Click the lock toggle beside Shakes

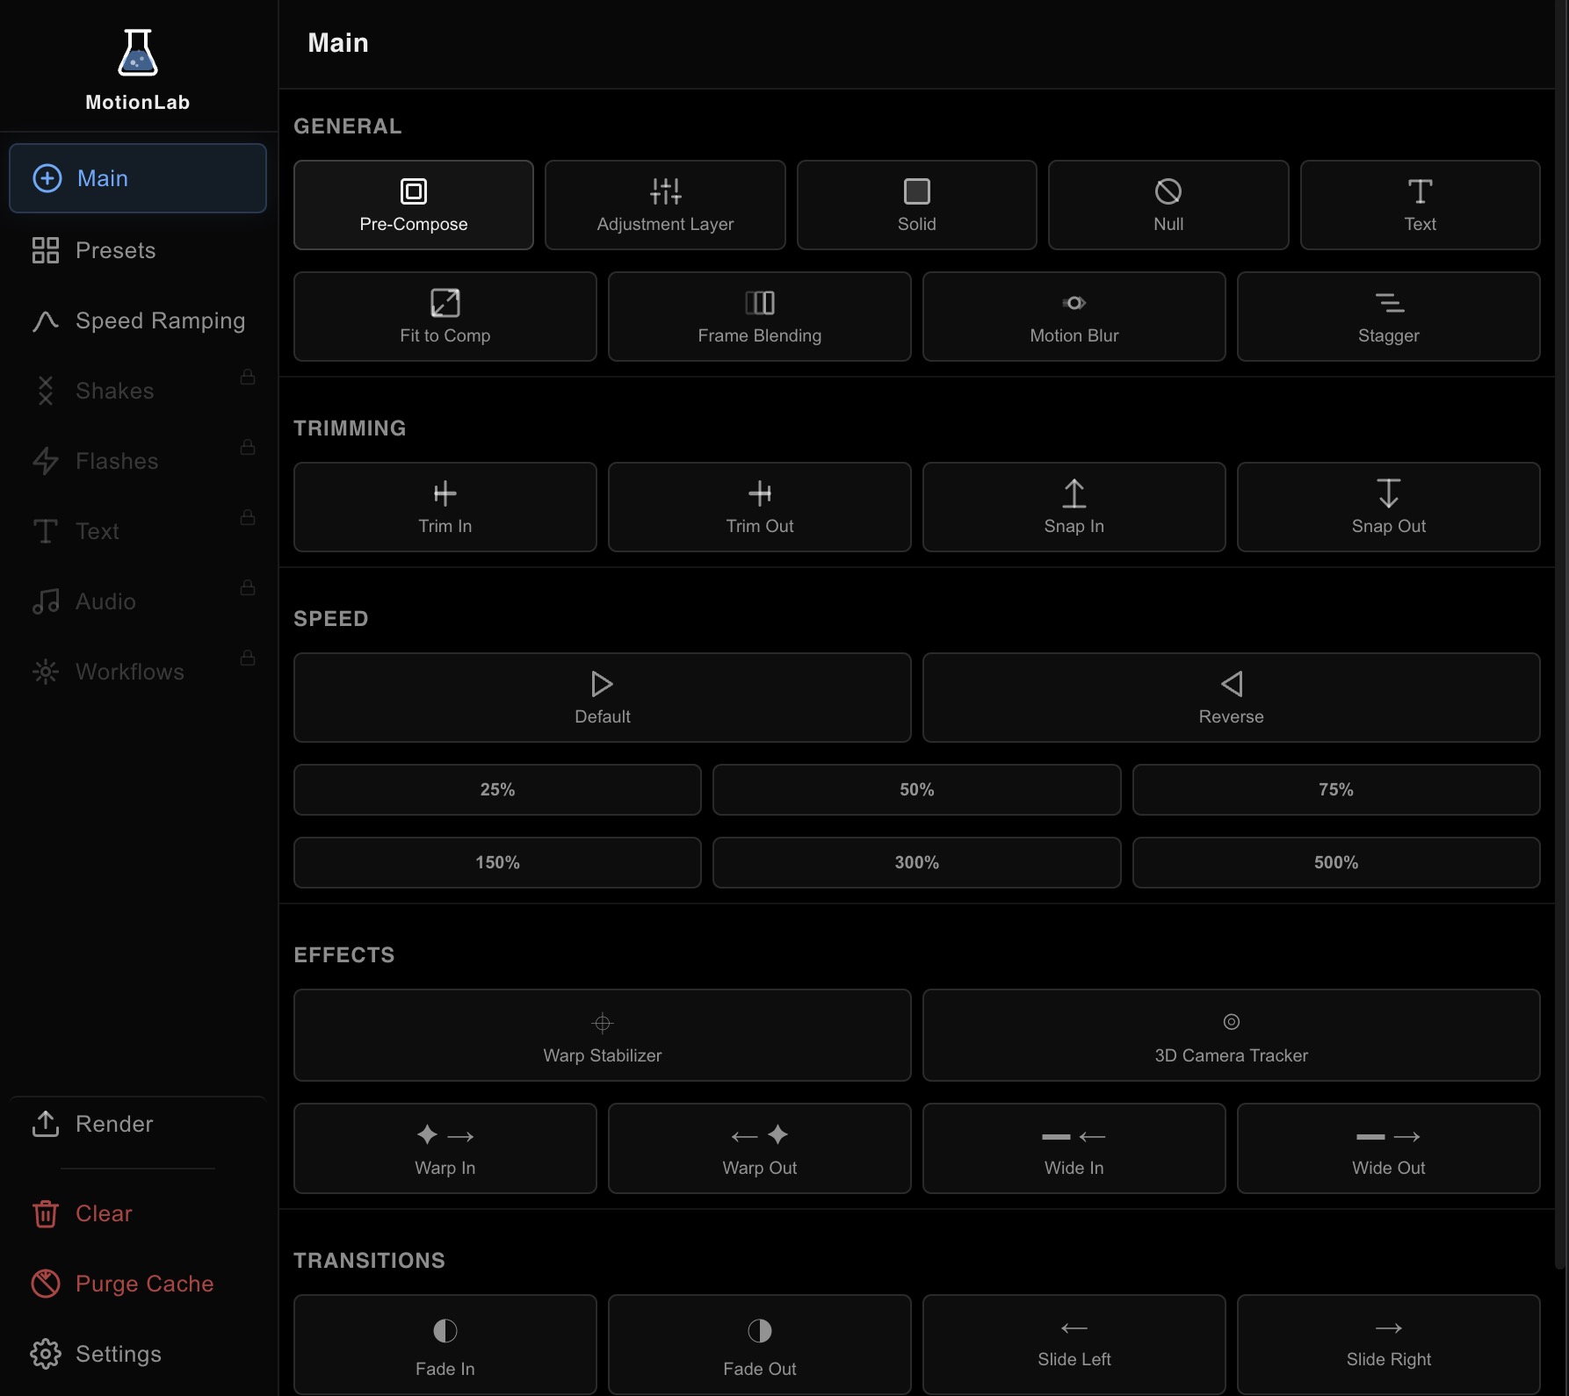coord(248,378)
